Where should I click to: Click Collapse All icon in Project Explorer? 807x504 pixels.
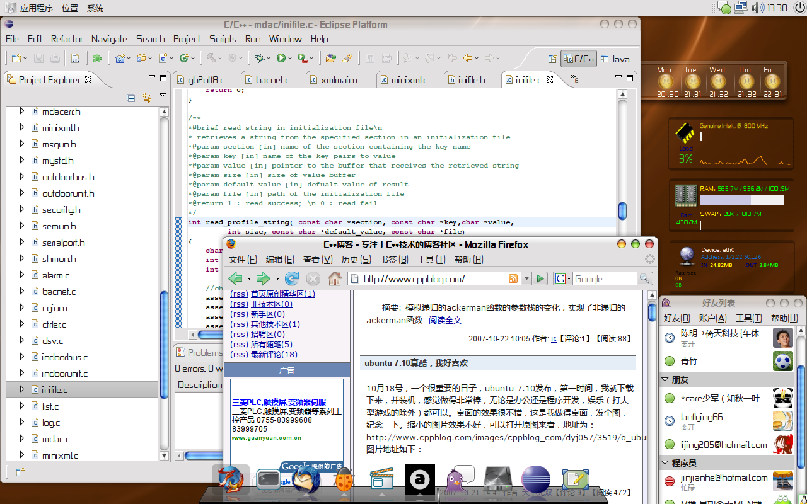point(131,98)
